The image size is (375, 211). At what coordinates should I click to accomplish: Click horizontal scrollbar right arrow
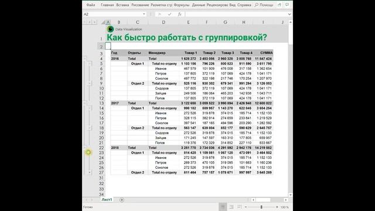pos(285,199)
